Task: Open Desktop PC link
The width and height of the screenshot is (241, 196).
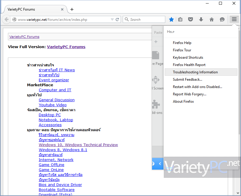Action: point(50,115)
